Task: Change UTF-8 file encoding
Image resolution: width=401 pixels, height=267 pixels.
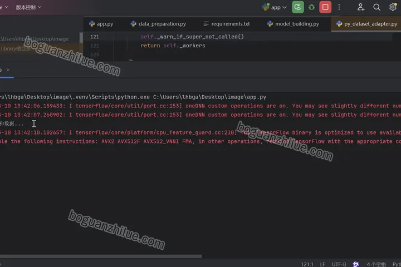Action: click(339, 264)
